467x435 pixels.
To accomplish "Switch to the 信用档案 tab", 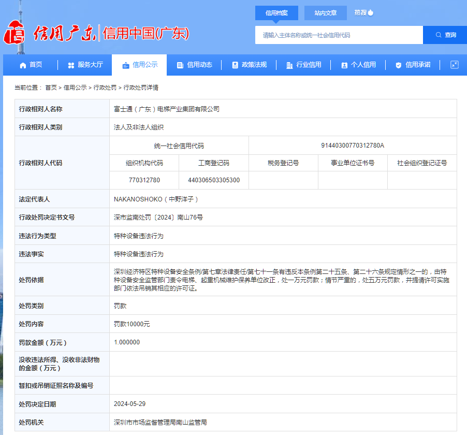I will pyautogui.click(x=276, y=13).
